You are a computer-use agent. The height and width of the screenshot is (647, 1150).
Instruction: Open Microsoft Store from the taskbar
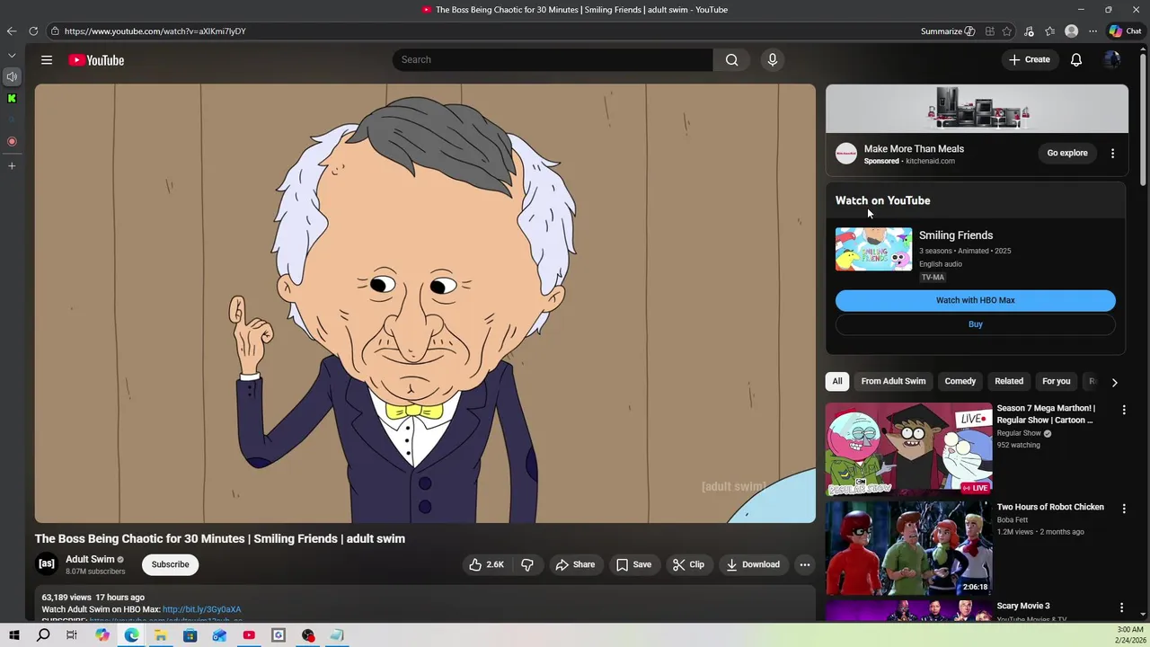tap(190, 635)
